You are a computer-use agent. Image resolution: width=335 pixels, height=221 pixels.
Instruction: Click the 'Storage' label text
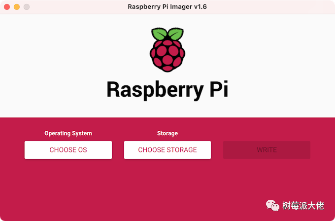[x=167, y=133]
